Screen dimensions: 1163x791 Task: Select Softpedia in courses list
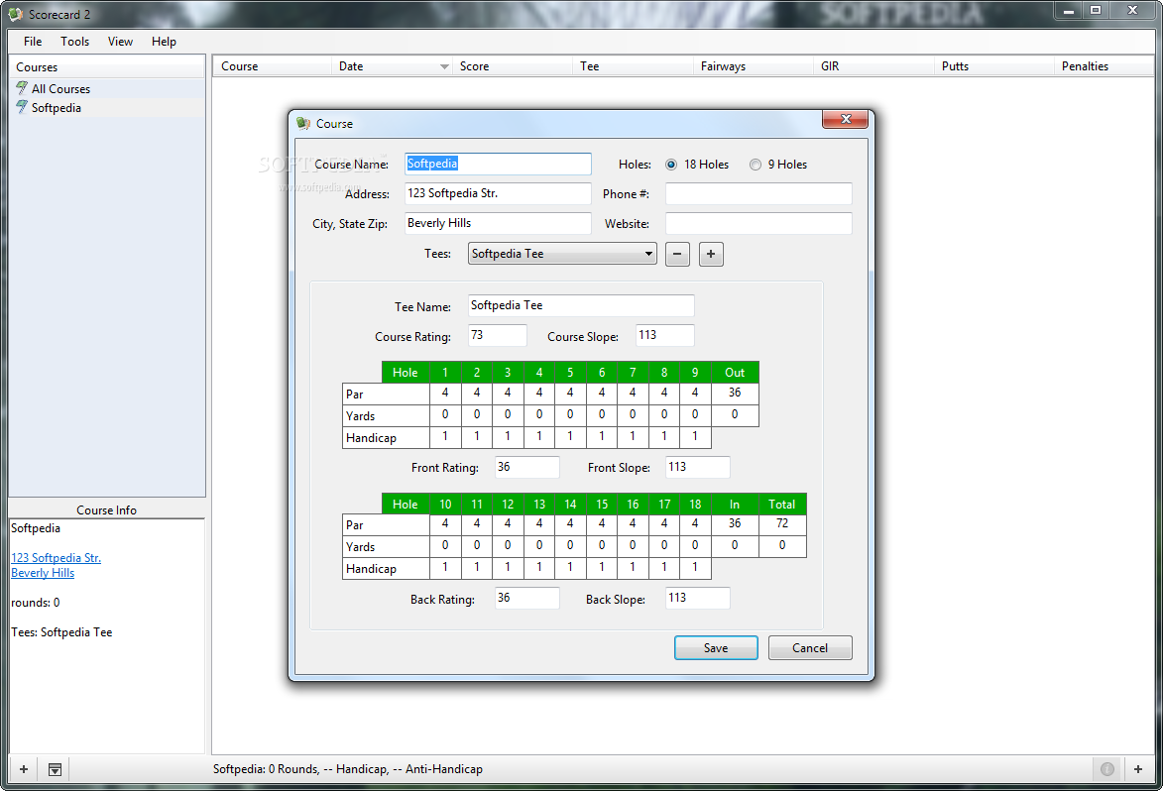[x=107, y=107]
